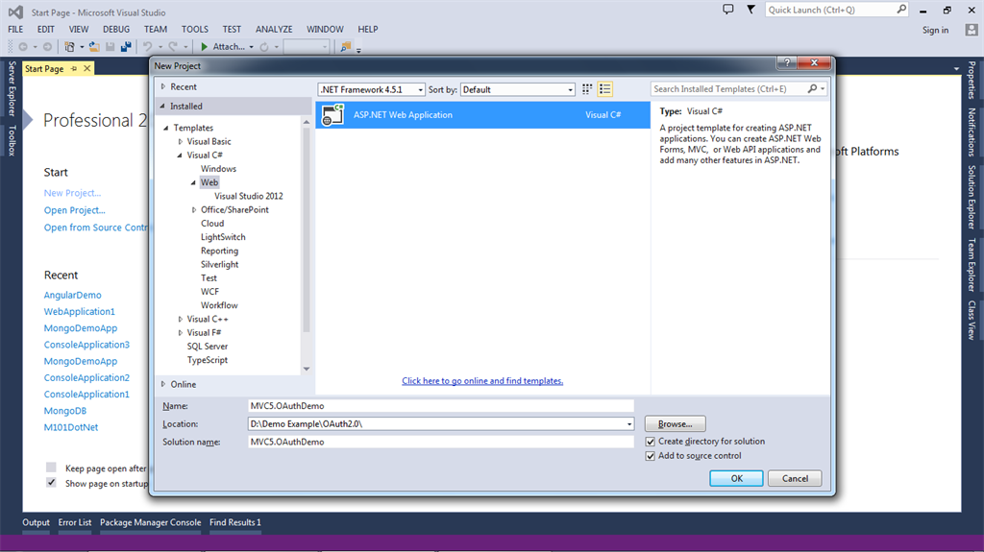The image size is (984, 552).
Task: Open the Solution Explorer side tab
Action: point(972,197)
